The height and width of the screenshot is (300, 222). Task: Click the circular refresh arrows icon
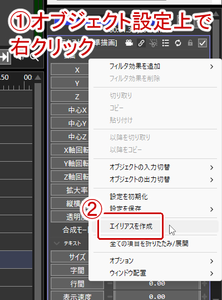click(178, 43)
